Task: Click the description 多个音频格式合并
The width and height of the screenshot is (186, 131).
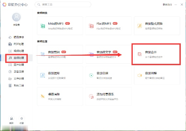Action: 154,57
